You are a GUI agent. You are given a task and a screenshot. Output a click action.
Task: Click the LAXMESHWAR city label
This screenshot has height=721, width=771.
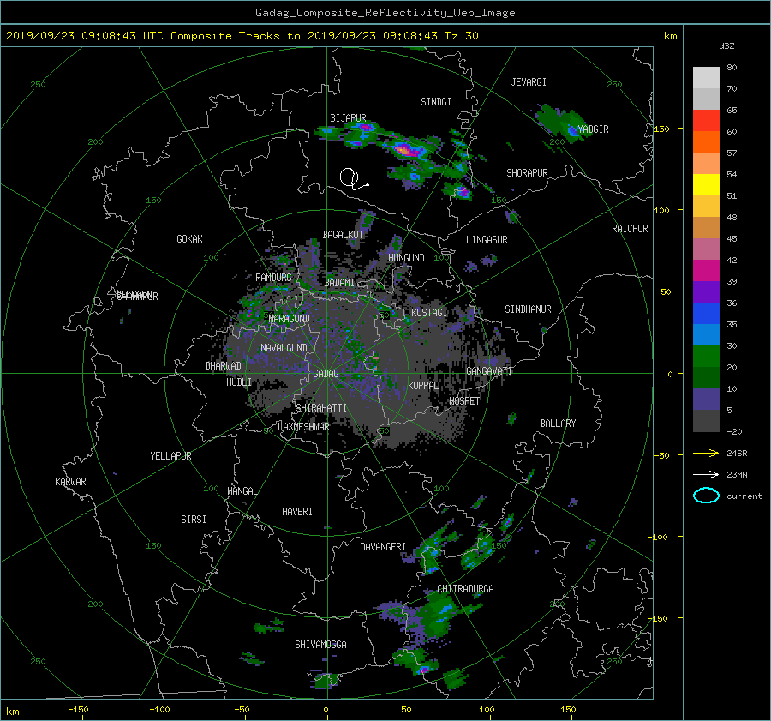click(303, 427)
